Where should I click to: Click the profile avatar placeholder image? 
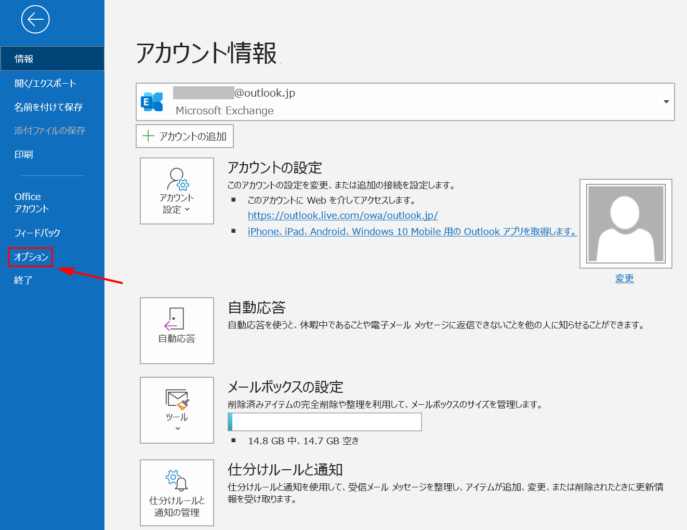(625, 223)
